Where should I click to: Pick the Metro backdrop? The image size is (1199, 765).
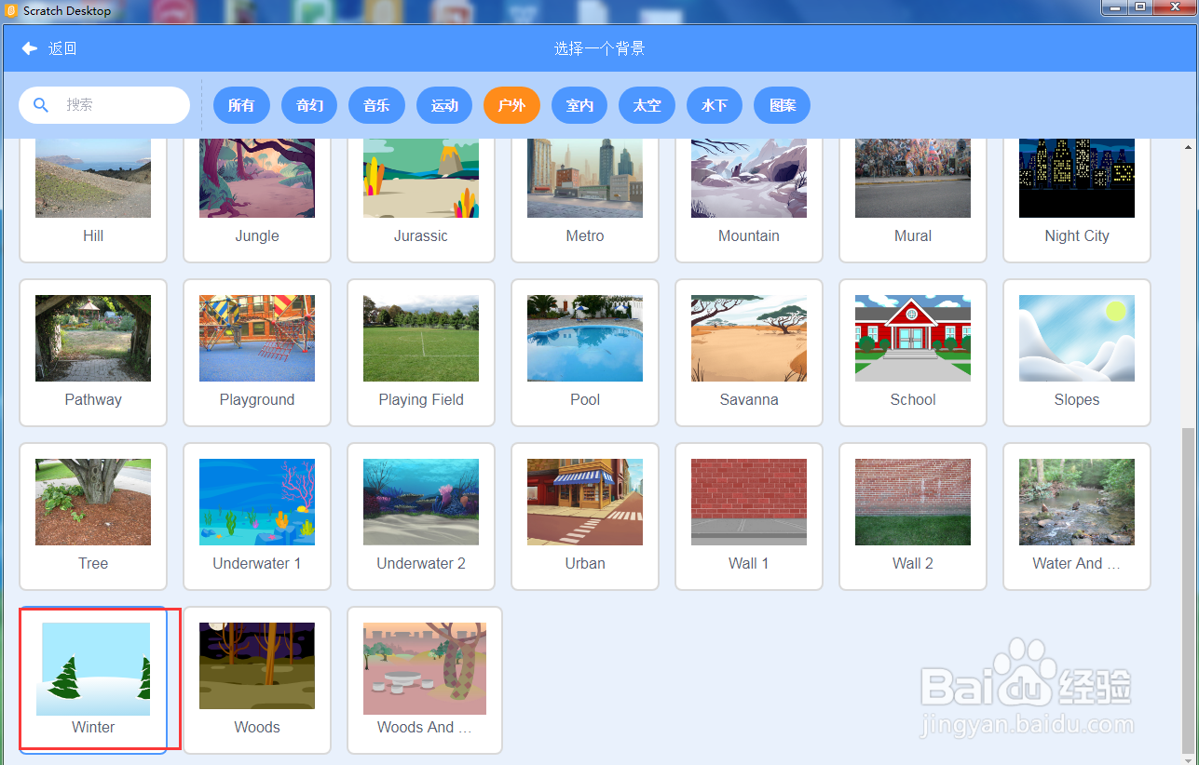pyautogui.click(x=585, y=199)
